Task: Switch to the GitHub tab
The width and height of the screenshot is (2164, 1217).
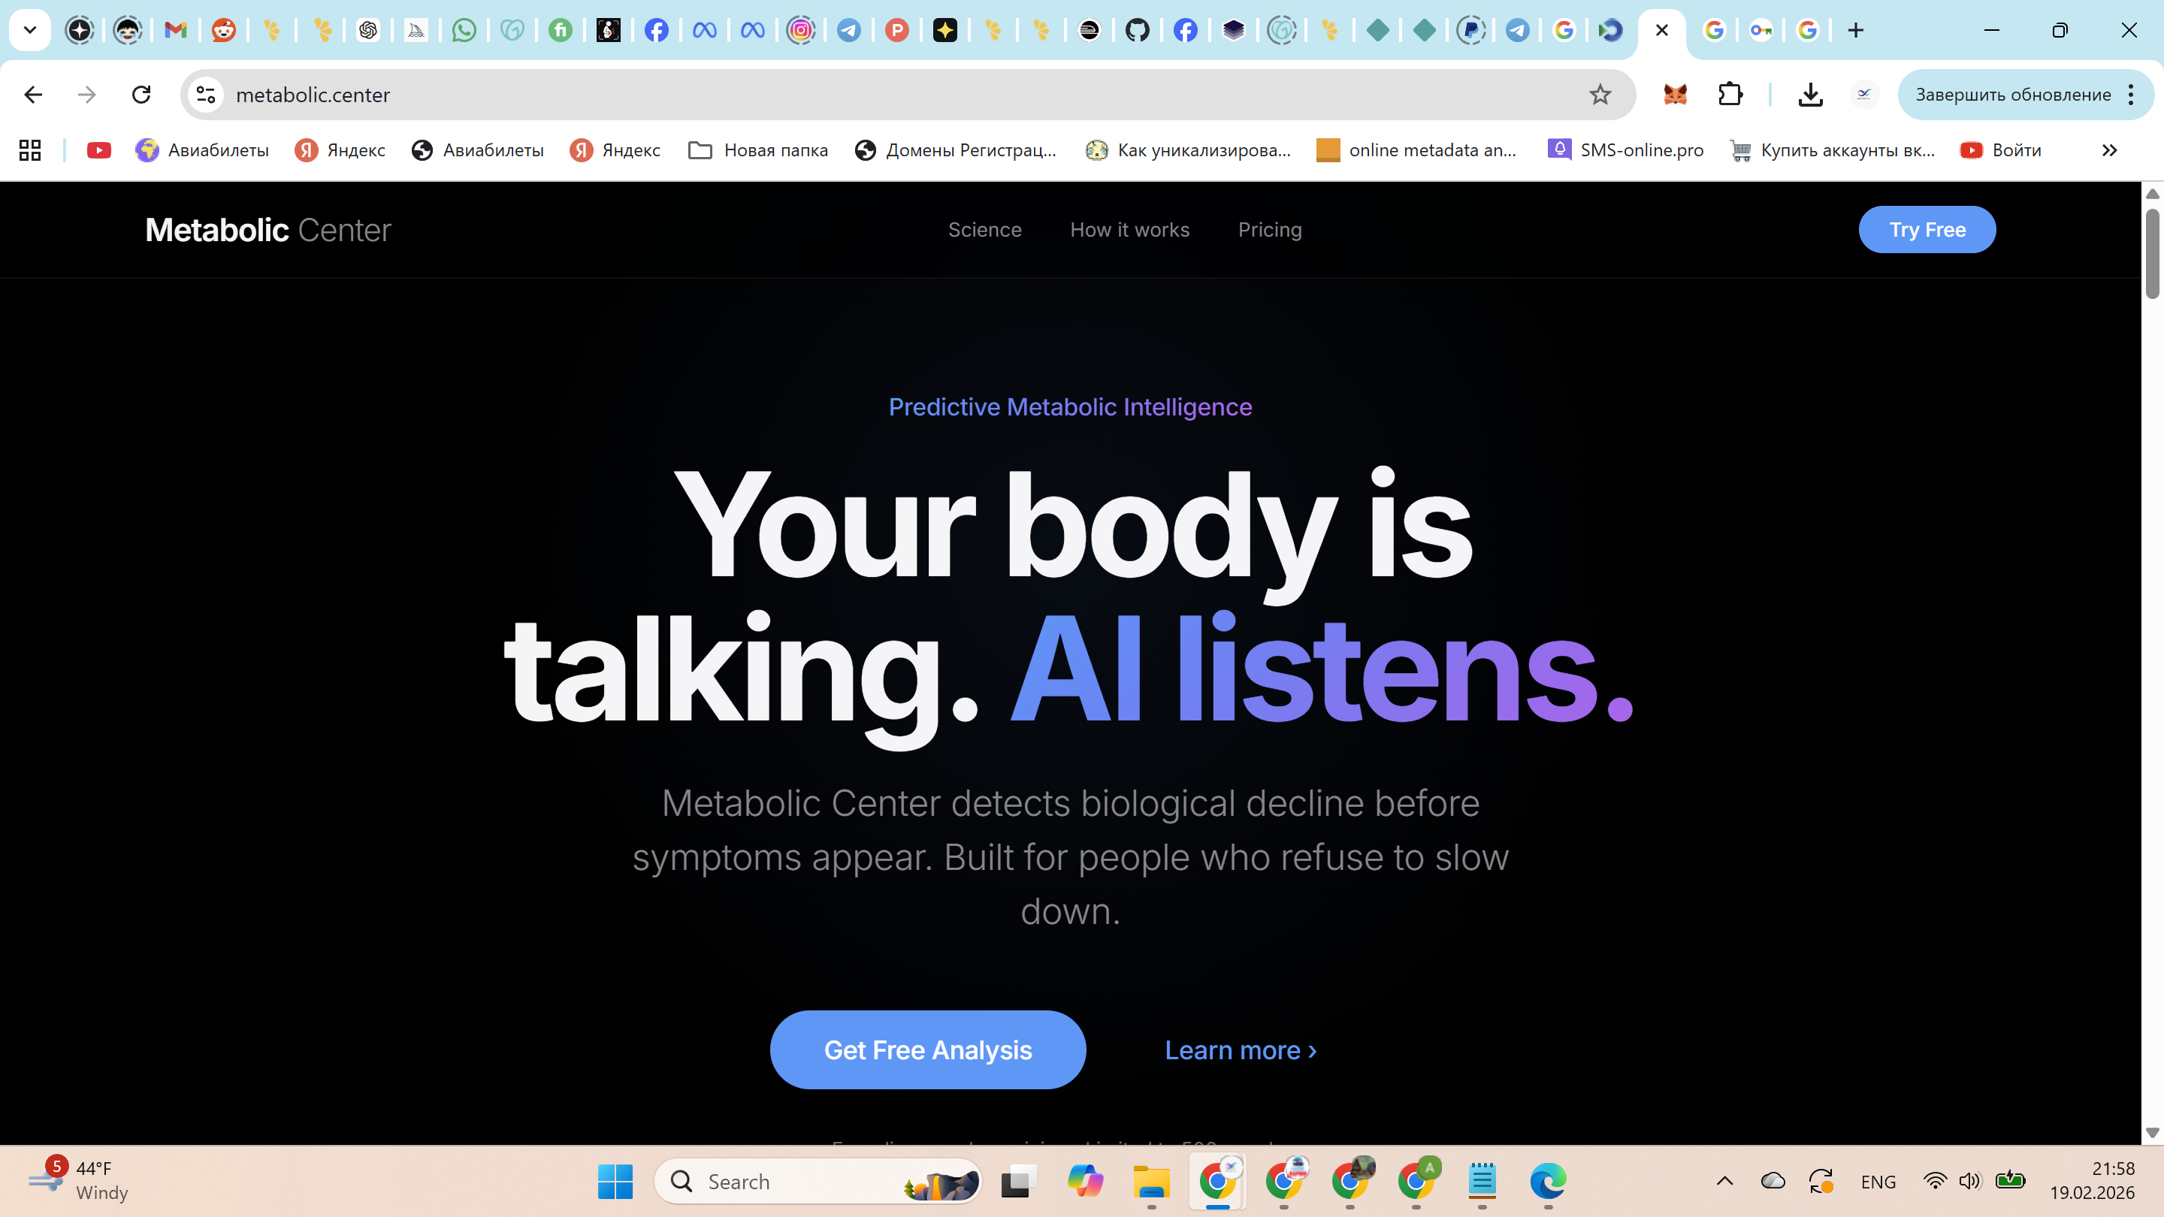Action: point(1137,31)
